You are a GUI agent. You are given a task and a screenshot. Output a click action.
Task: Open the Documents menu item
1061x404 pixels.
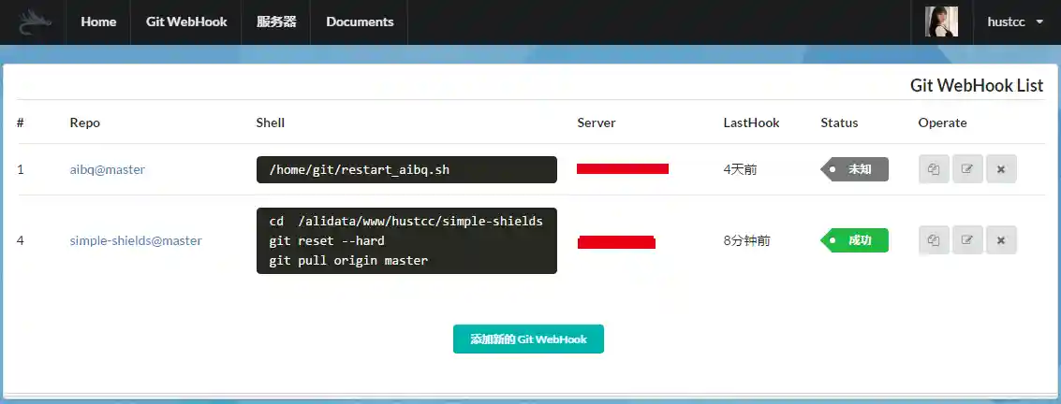click(x=360, y=22)
